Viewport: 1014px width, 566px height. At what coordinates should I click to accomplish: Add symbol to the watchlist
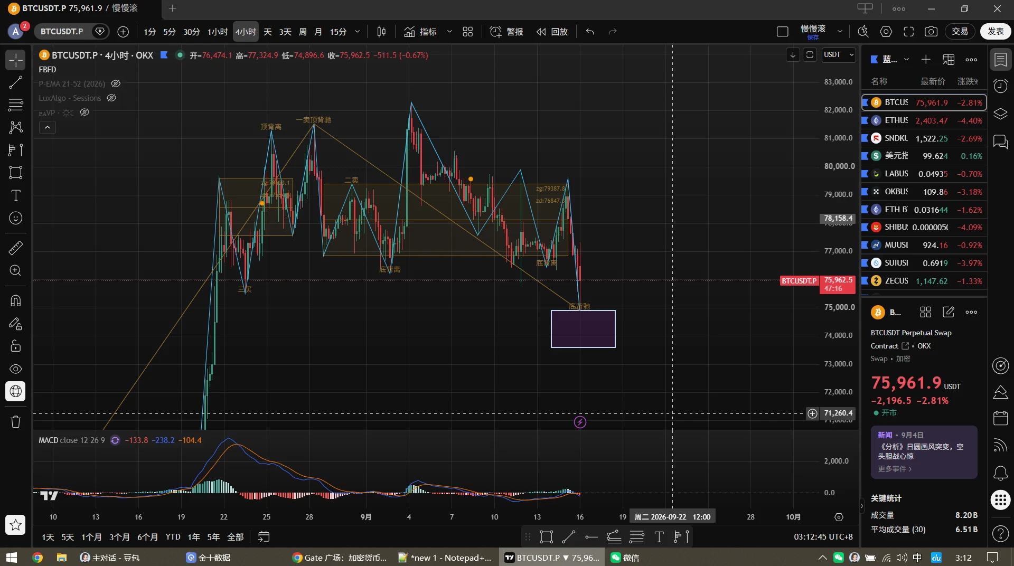[926, 60]
